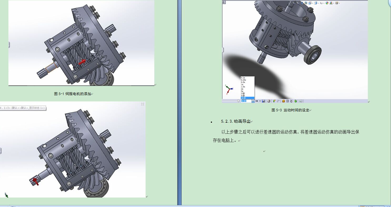The image size is (391, 207).
Task: Click the Apply Scene globe icon
Action: click(331, 3)
